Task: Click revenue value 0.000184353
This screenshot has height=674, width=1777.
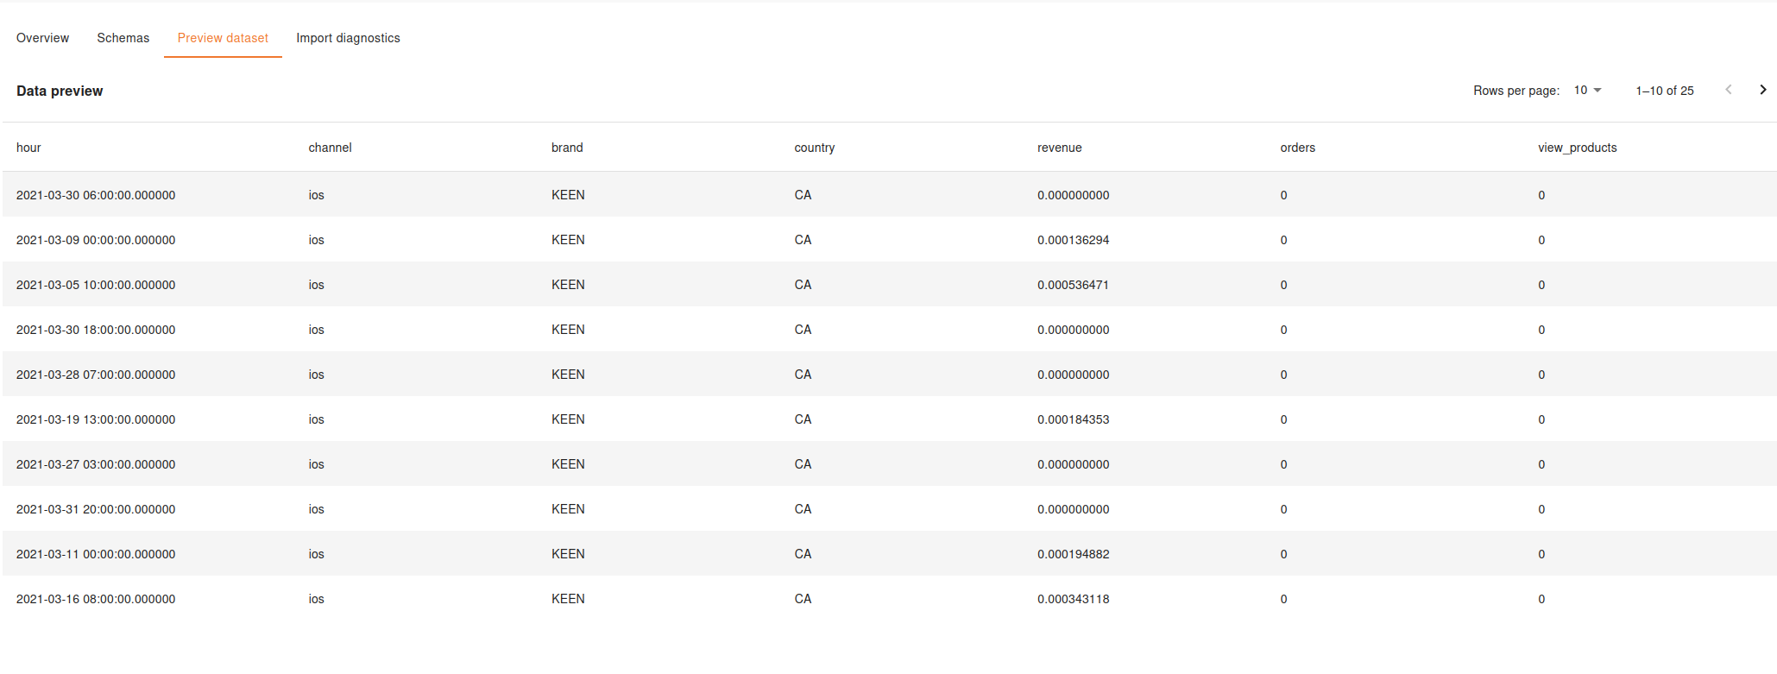Action: click(x=1073, y=419)
